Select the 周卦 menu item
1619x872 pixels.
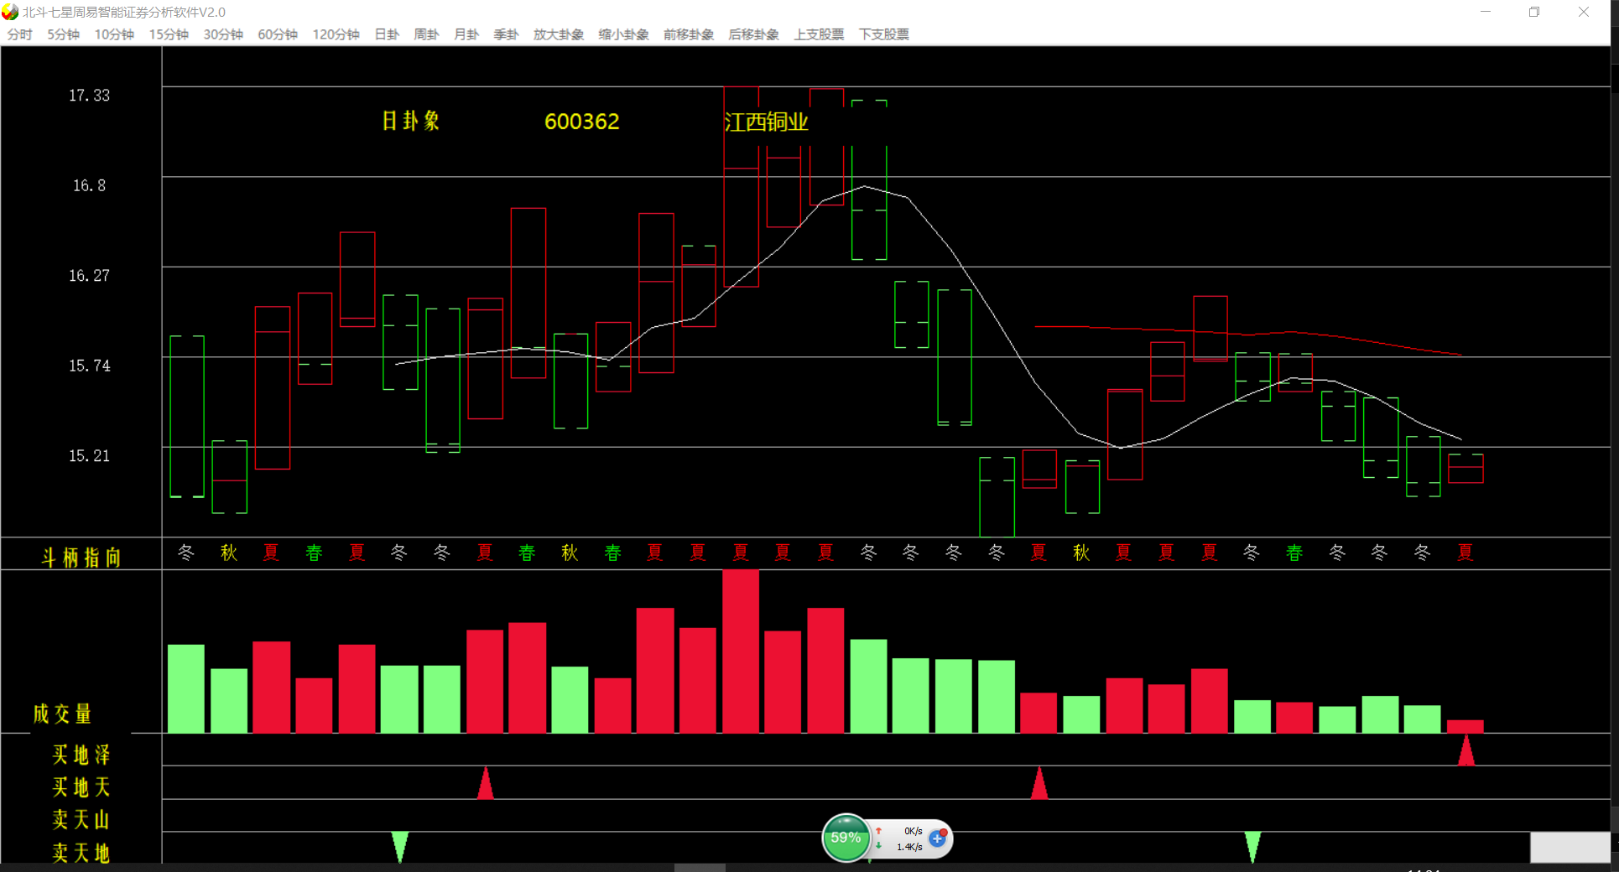tap(426, 34)
